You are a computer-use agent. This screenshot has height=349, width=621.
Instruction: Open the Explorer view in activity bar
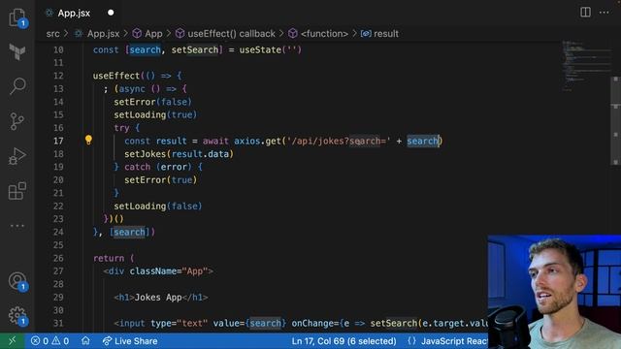(17, 17)
